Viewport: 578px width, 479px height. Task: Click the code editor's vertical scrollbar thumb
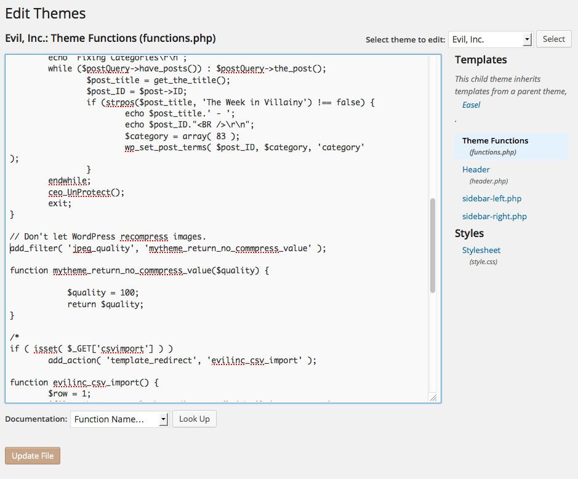(x=433, y=245)
